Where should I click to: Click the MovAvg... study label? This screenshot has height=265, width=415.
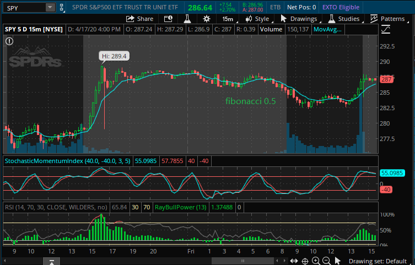327,29
